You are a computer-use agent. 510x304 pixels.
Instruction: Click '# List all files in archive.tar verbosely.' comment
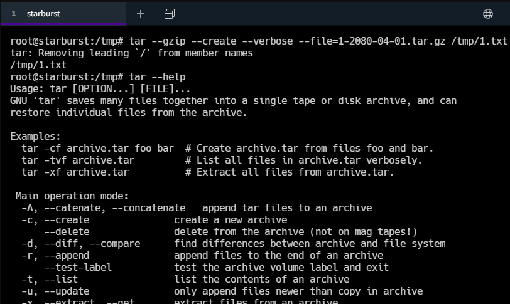click(x=304, y=160)
